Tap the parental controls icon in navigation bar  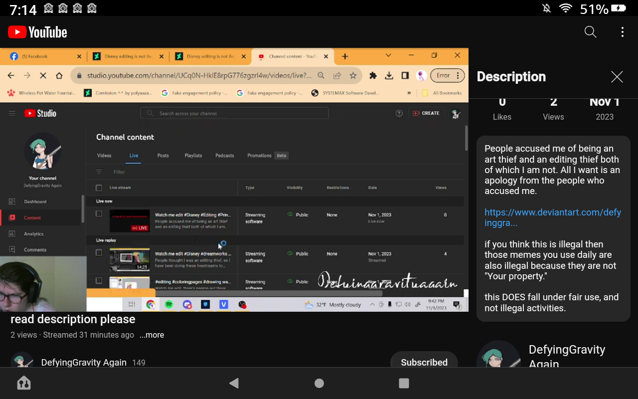point(24,383)
